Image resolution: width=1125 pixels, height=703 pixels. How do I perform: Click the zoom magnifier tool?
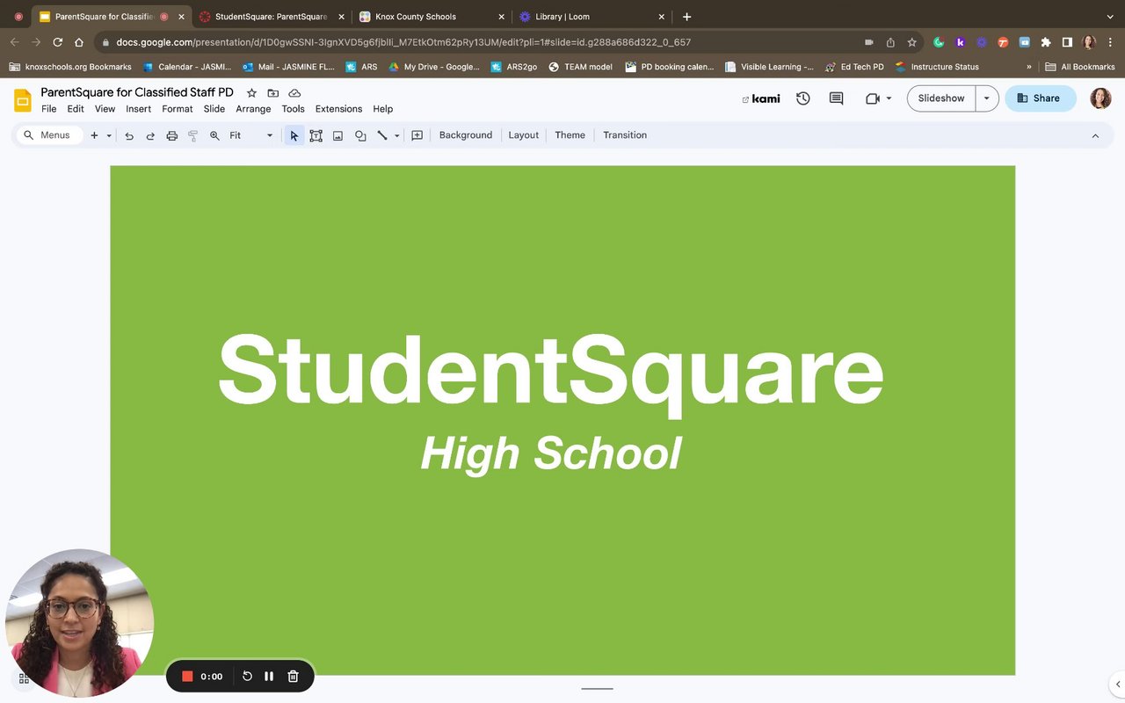click(214, 135)
